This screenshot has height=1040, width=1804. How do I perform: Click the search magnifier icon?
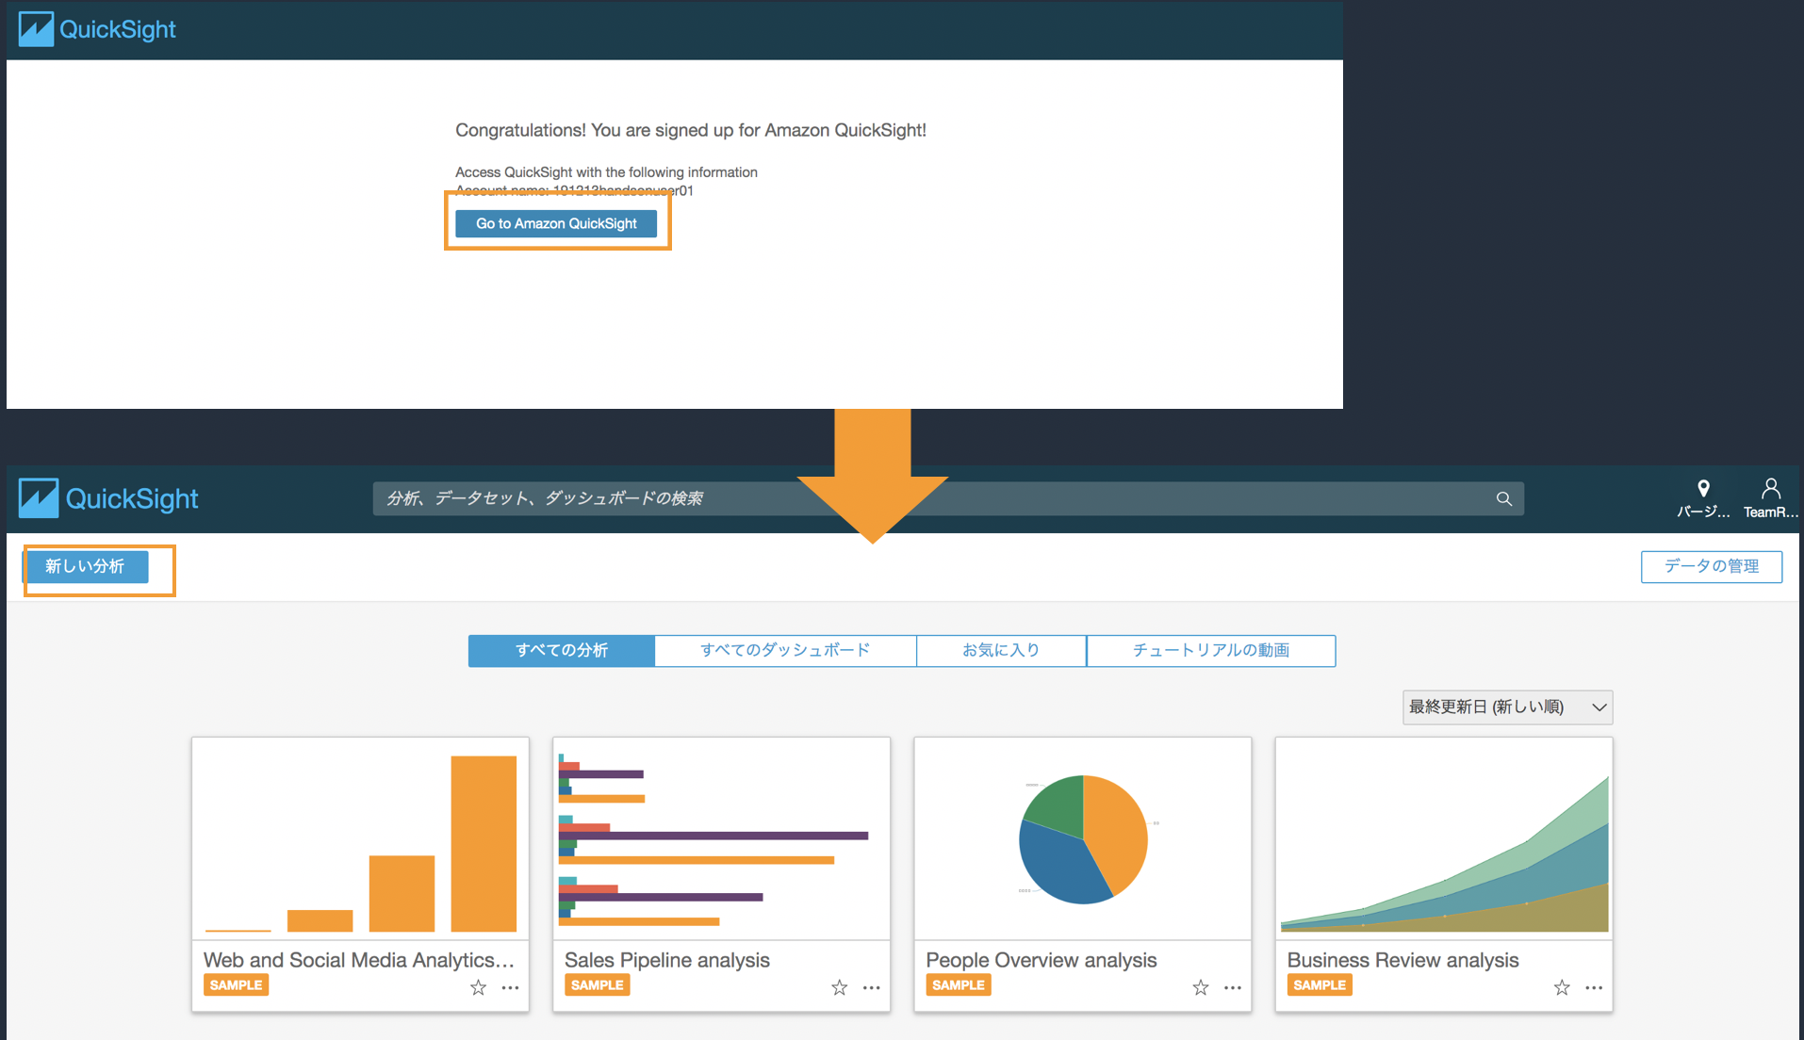pos(1503,498)
